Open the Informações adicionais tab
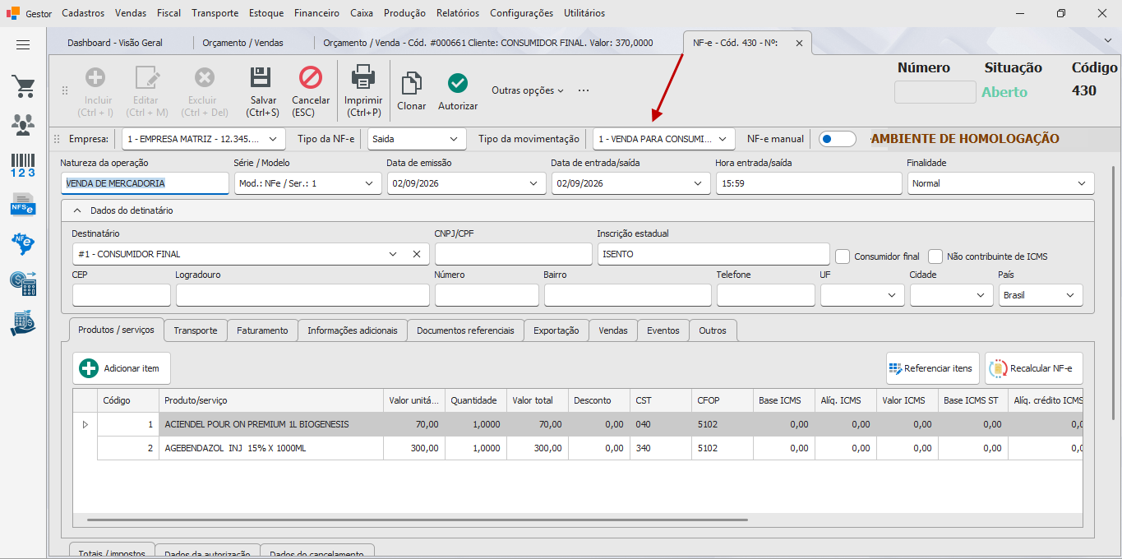 coord(353,330)
